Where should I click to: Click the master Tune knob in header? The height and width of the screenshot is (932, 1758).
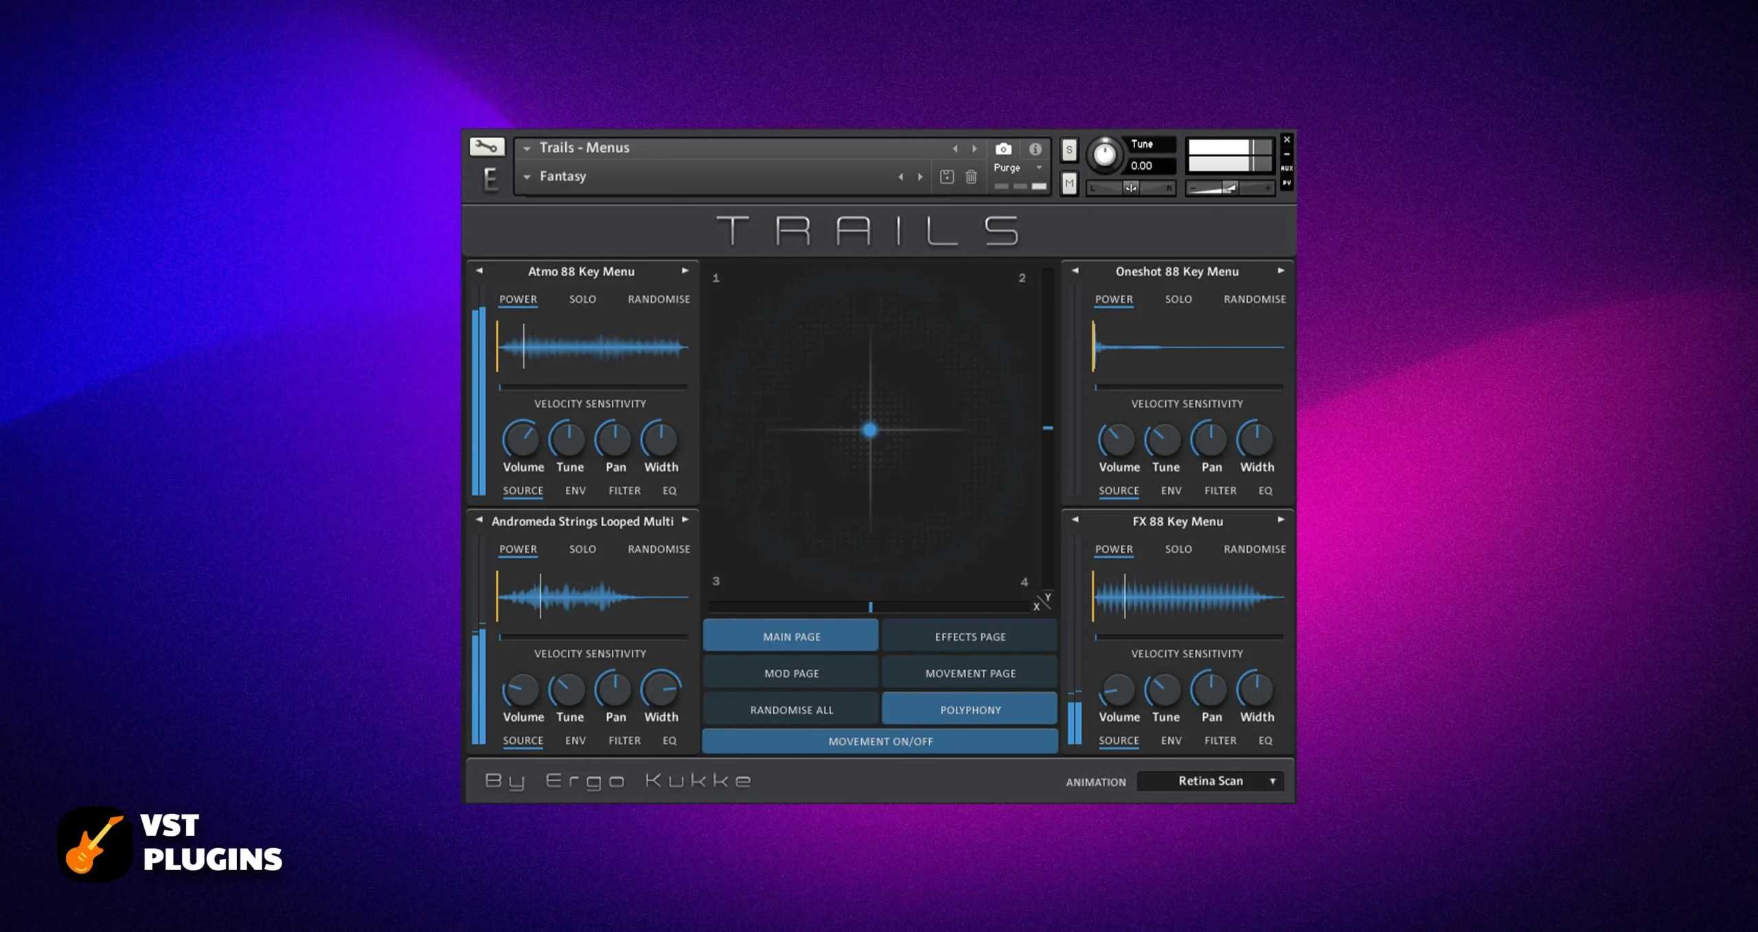(x=1104, y=155)
